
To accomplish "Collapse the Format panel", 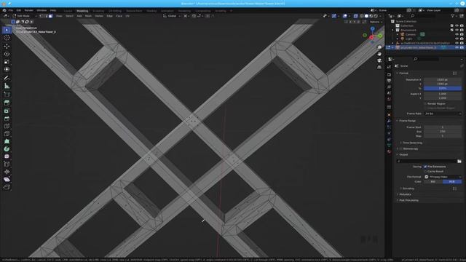I will pyautogui.click(x=403, y=73).
